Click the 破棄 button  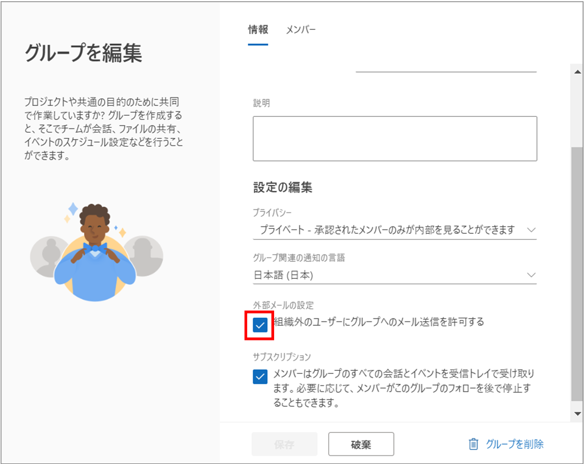pyautogui.click(x=361, y=444)
